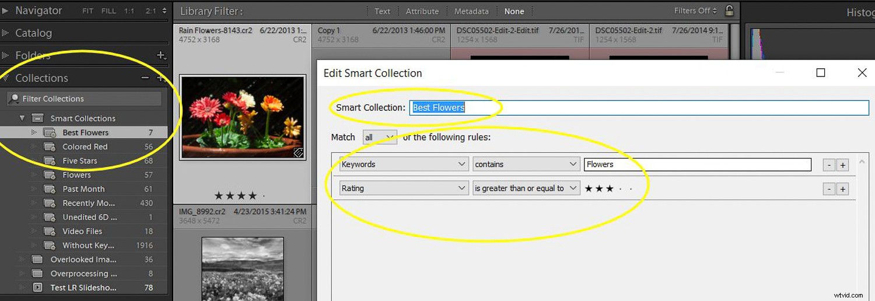Click the filter lock icon in Library Filter bar
The width and height of the screenshot is (875, 301).
click(x=729, y=10)
